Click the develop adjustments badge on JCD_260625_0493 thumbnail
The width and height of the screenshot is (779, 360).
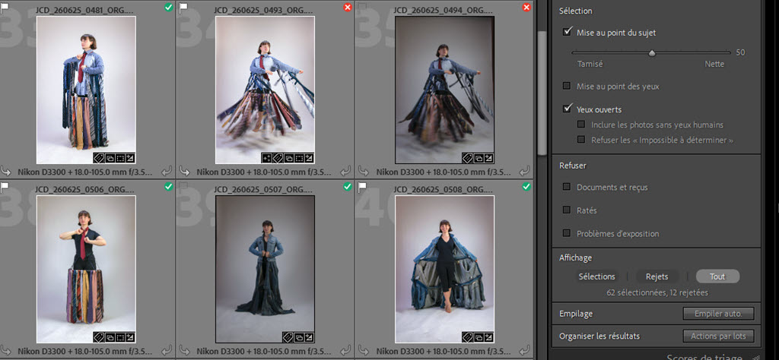[309, 158]
